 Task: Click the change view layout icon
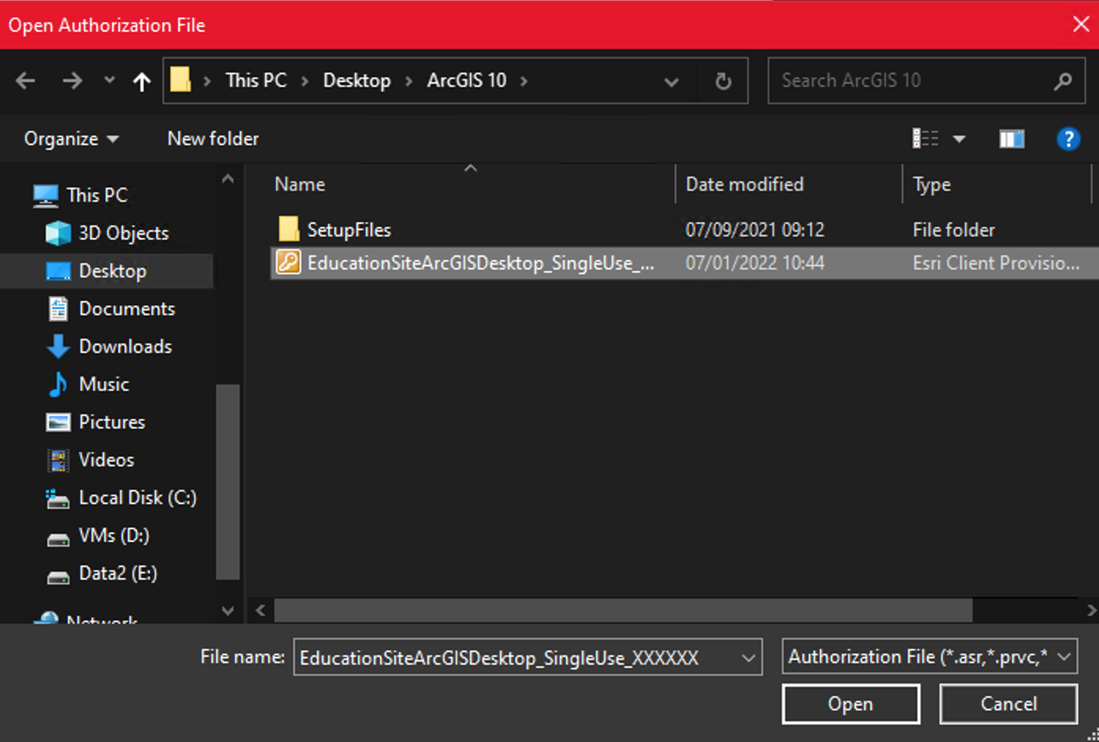point(926,139)
